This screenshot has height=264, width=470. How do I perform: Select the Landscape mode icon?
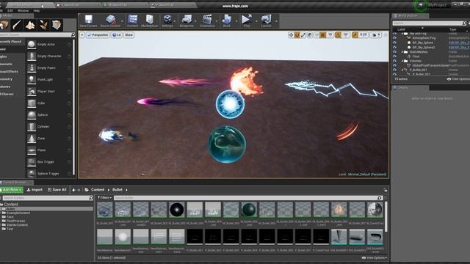click(x=30, y=25)
